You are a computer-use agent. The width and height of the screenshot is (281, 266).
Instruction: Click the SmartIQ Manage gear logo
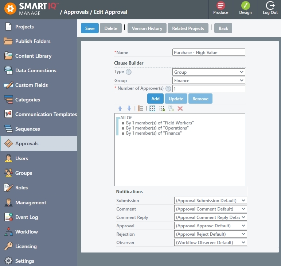pos(10,8)
